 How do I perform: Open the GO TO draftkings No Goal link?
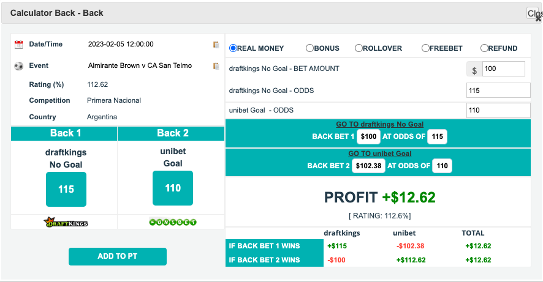[x=379, y=124]
